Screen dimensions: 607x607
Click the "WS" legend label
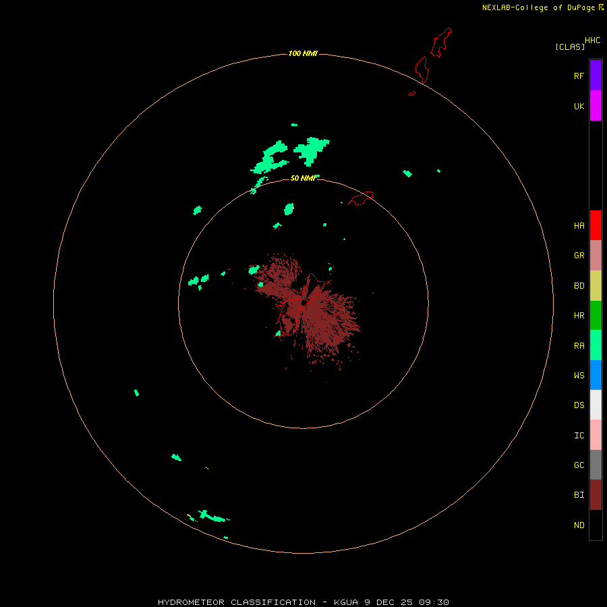(579, 376)
